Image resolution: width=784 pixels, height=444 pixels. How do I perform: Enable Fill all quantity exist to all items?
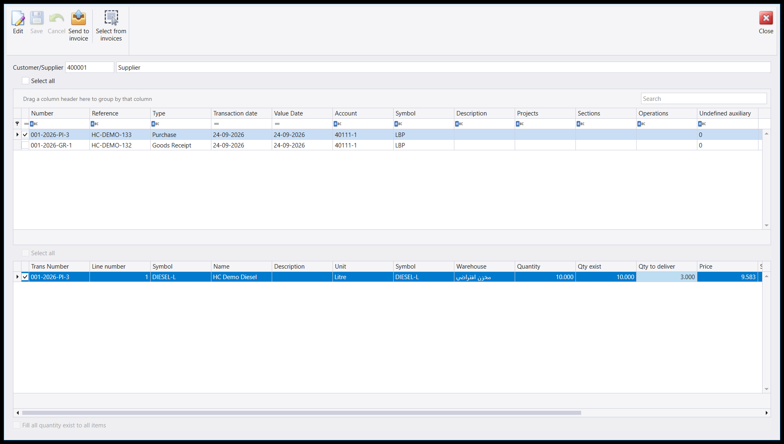(x=17, y=425)
